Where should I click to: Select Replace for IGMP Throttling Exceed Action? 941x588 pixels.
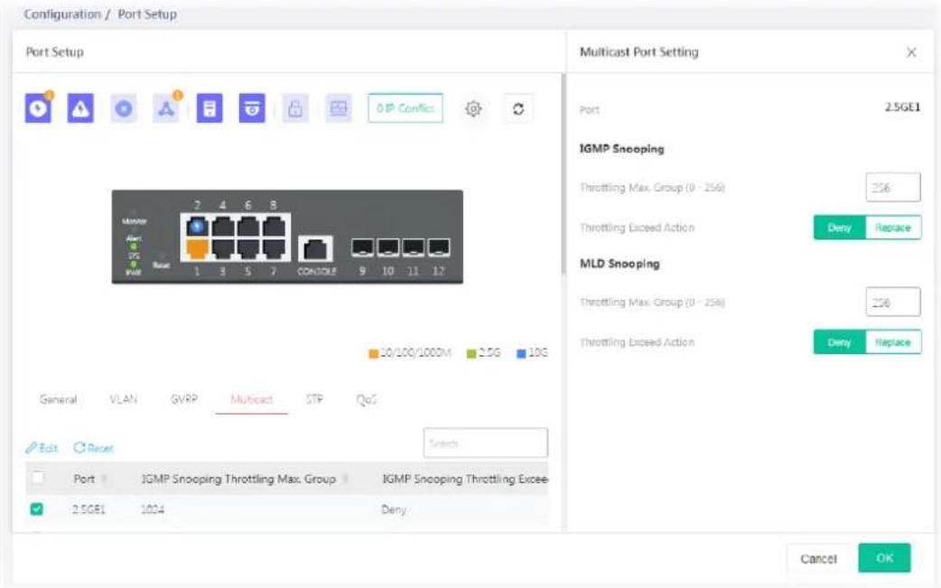pos(893,228)
